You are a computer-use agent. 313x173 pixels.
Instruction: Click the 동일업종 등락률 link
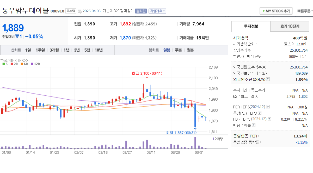(246, 142)
